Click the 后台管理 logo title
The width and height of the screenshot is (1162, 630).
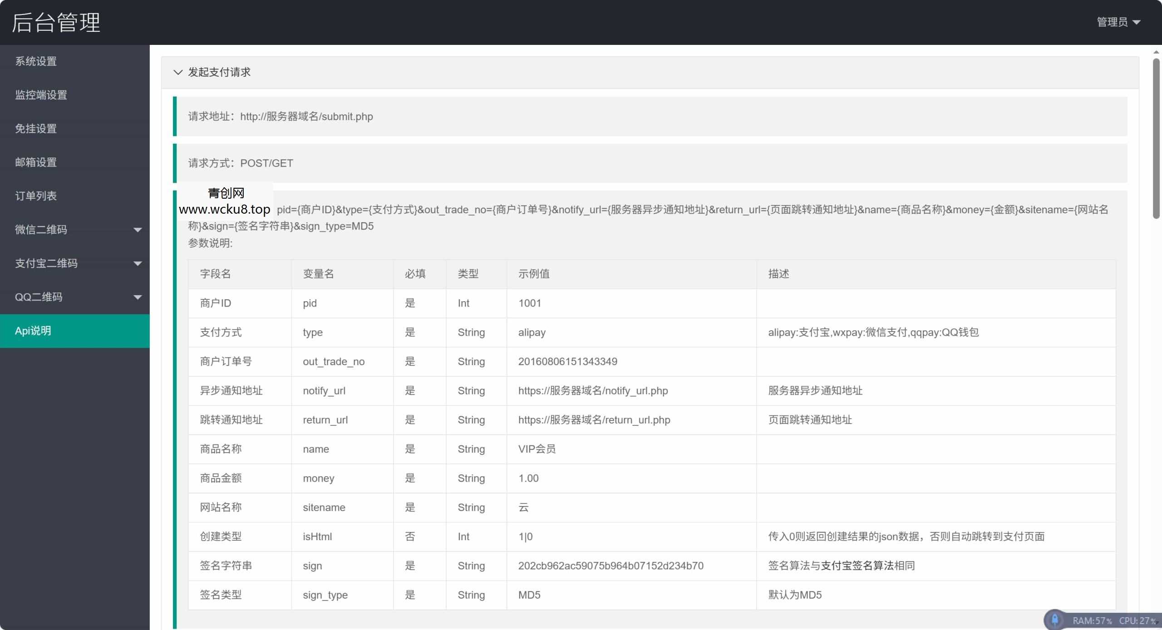click(x=56, y=22)
